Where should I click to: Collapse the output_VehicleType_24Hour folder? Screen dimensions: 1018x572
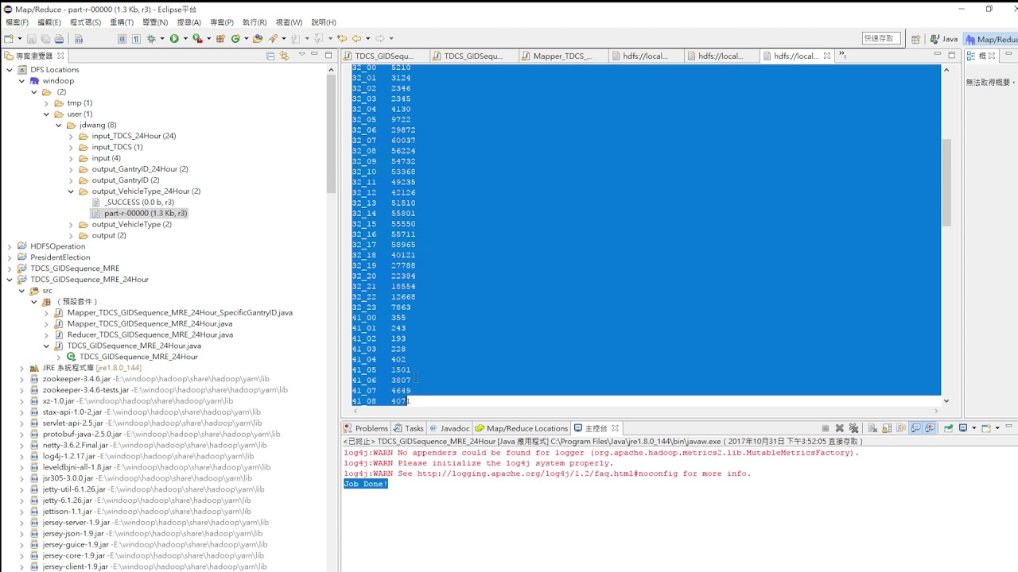[x=71, y=191]
